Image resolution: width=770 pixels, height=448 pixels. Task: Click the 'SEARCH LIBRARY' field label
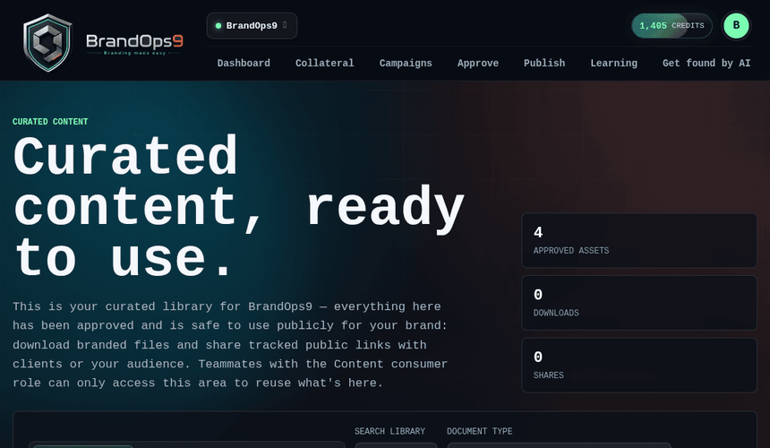click(389, 431)
